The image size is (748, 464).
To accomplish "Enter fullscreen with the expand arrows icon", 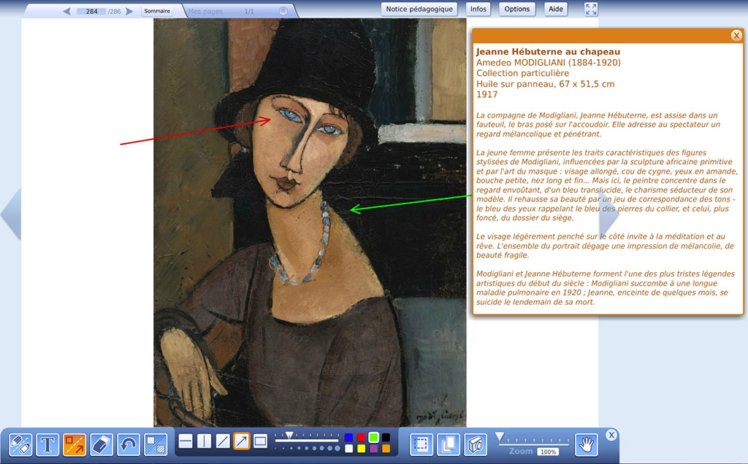I will [591, 9].
